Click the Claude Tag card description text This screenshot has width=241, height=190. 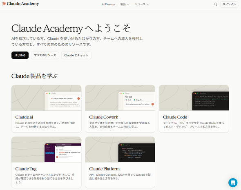point(45,179)
